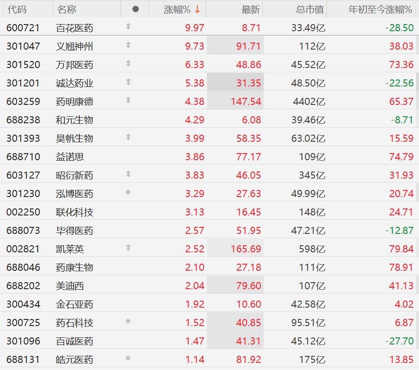Click year-to-date value -28.50

point(400,28)
